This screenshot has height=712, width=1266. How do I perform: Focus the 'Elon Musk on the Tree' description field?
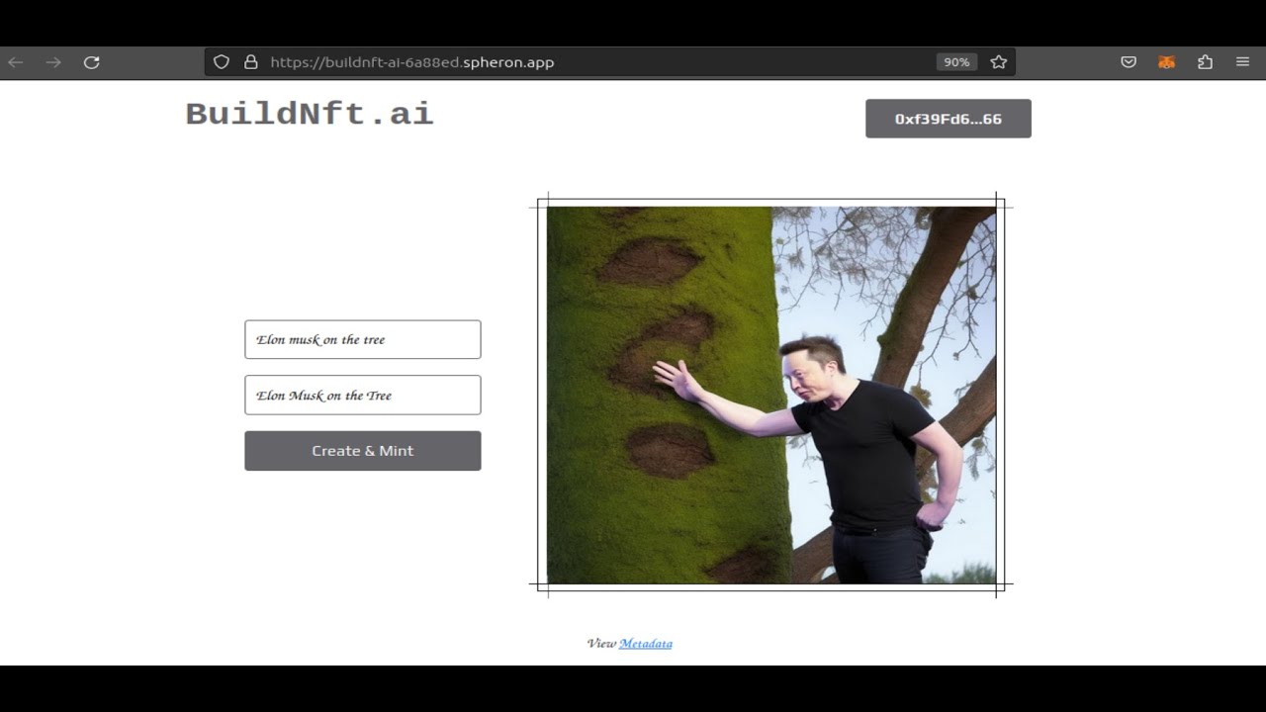363,395
